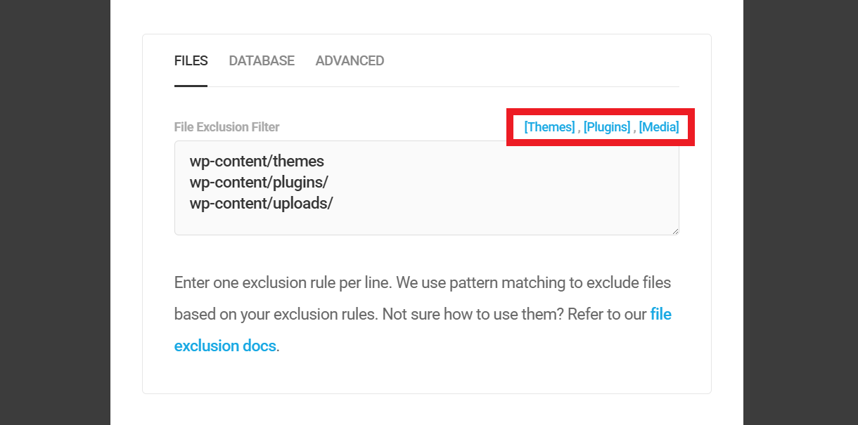Switch to the ADVANCED tab

[x=350, y=60]
